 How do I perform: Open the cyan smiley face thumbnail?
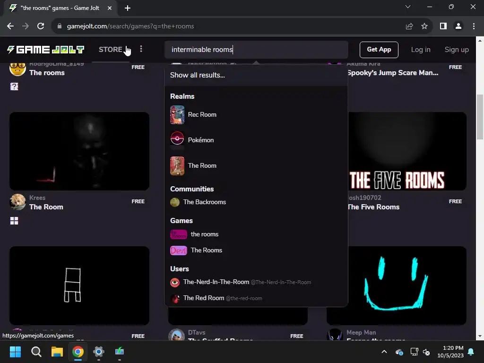(x=397, y=285)
